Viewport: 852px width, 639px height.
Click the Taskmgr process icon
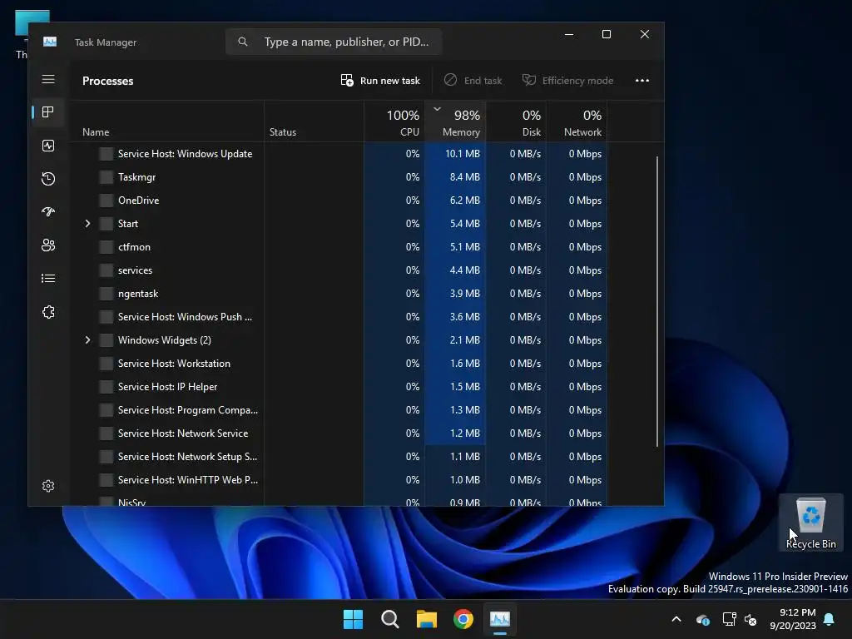(x=106, y=177)
